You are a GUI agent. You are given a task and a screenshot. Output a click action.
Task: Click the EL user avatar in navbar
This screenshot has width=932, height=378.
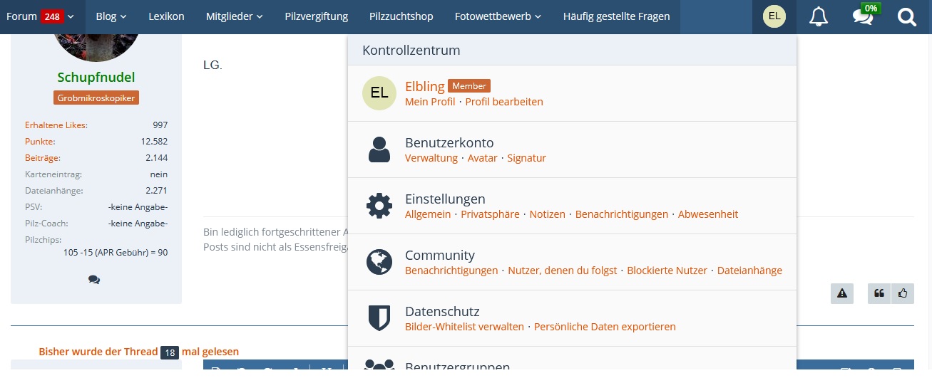point(774,16)
